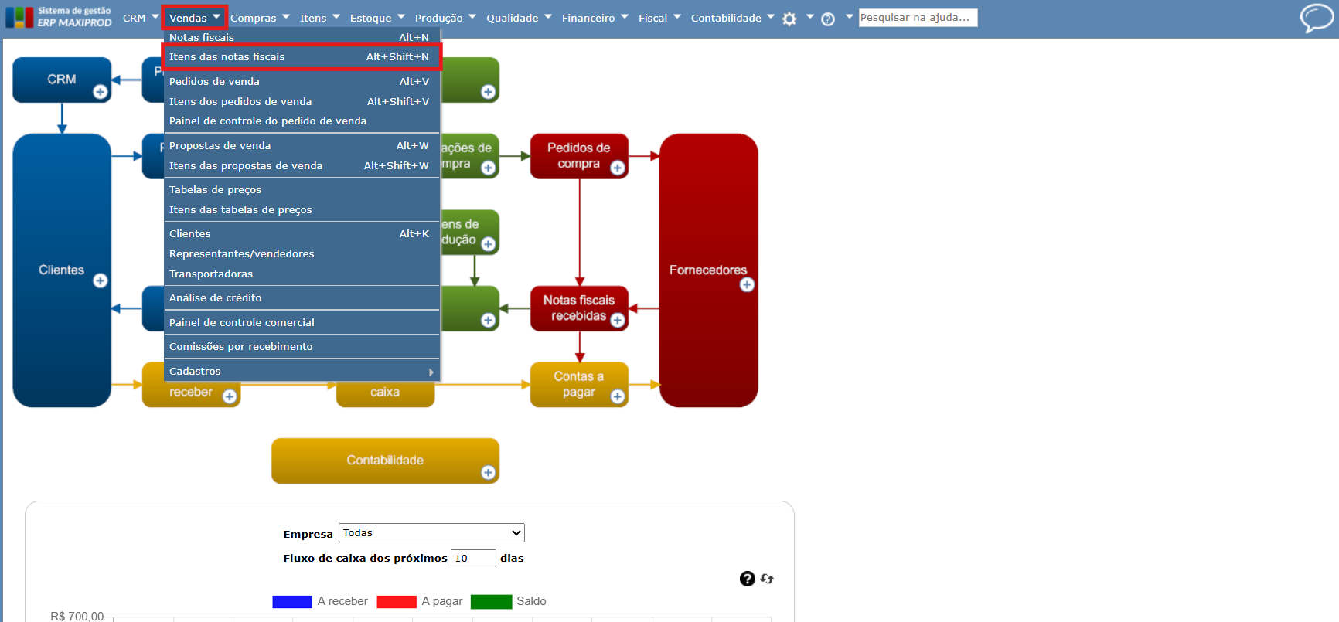Open the help question mark in menu bar
The width and height of the screenshot is (1339, 622).
coord(828,19)
